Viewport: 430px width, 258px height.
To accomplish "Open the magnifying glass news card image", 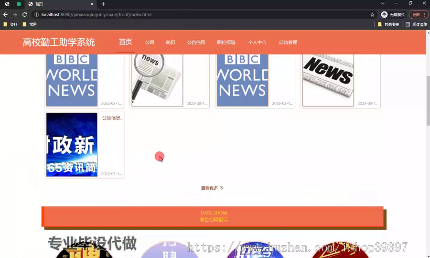I will 157,80.
